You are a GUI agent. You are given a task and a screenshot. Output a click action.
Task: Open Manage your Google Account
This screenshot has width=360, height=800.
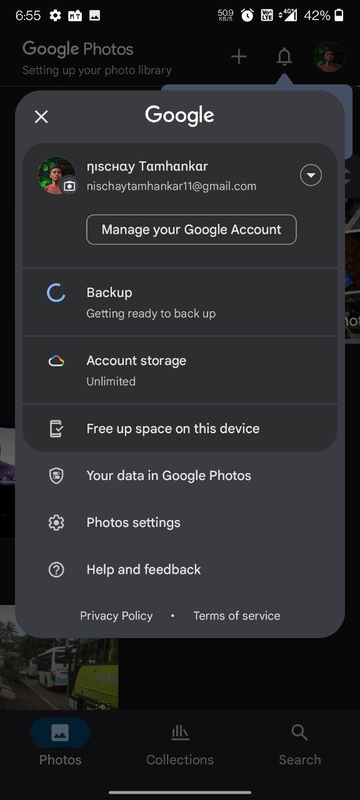191,229
